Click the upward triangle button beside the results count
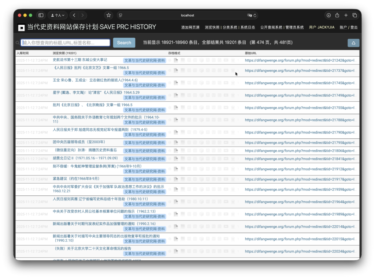The image size is (375, 278). pos(353,43)
